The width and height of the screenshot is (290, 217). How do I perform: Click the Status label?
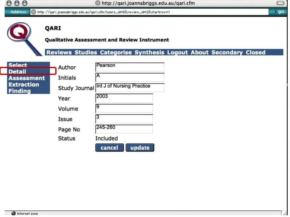point(67,138)
